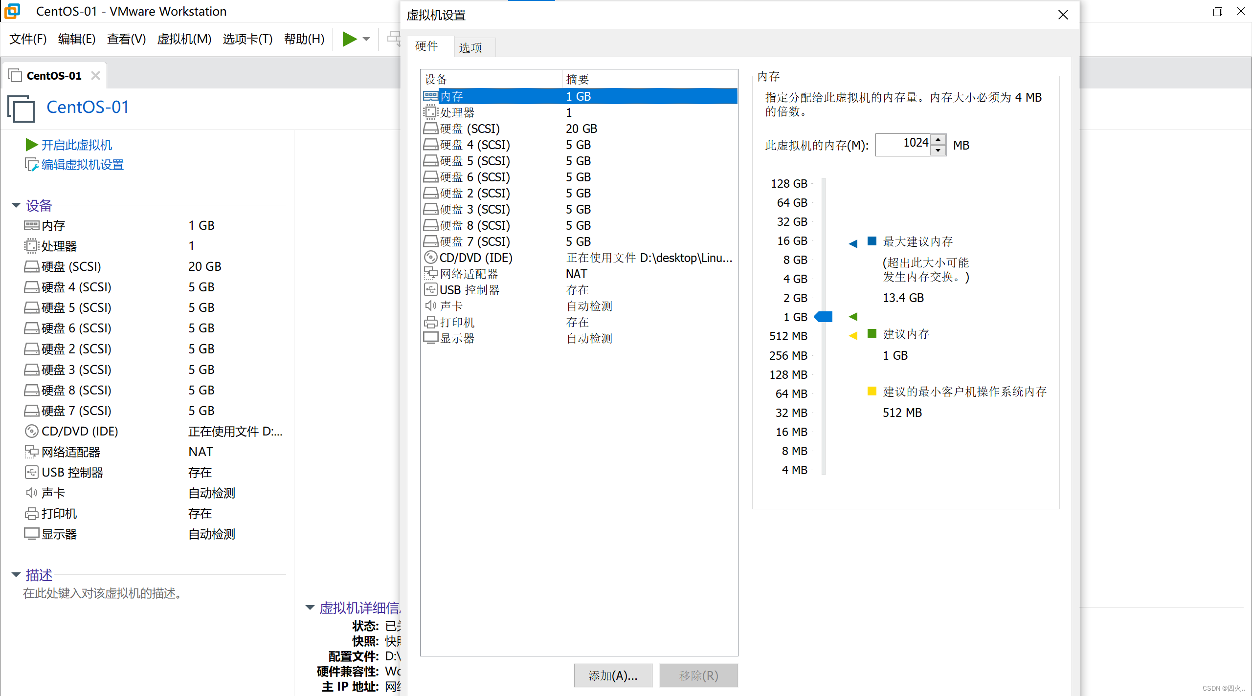
Task: Click 编辑虚拟机设置 link
Action: 83,165
